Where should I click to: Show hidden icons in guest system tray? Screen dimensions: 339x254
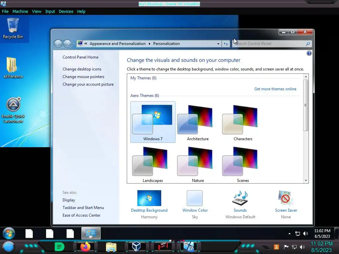click(x=289, y=233)
